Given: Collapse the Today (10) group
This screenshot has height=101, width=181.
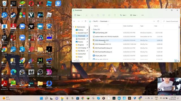Looking at the screenshot, I should tap(92, 29).
